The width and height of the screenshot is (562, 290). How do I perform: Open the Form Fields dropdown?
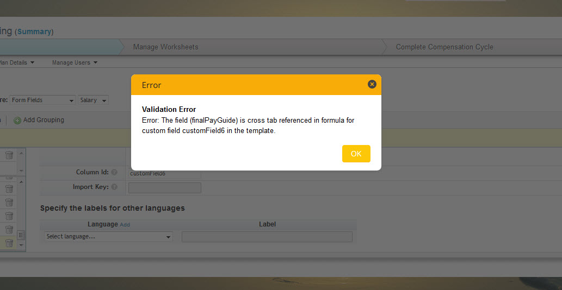(42, 100)
